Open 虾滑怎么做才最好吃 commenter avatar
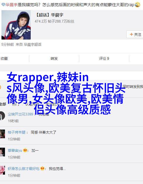 click(x=2, y=170)
